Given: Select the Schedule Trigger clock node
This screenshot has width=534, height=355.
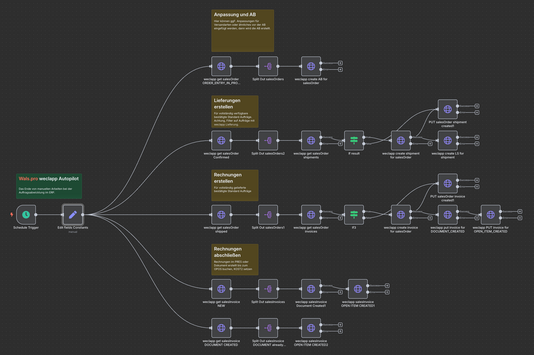Looking at the screenshot, I should coord(26,215).
